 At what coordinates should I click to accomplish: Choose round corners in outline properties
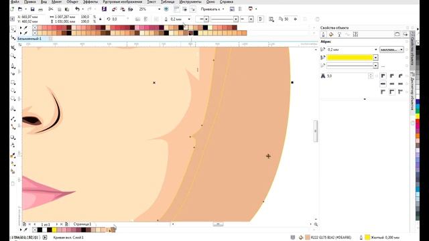pyautogui.click(x=392, y=76)
